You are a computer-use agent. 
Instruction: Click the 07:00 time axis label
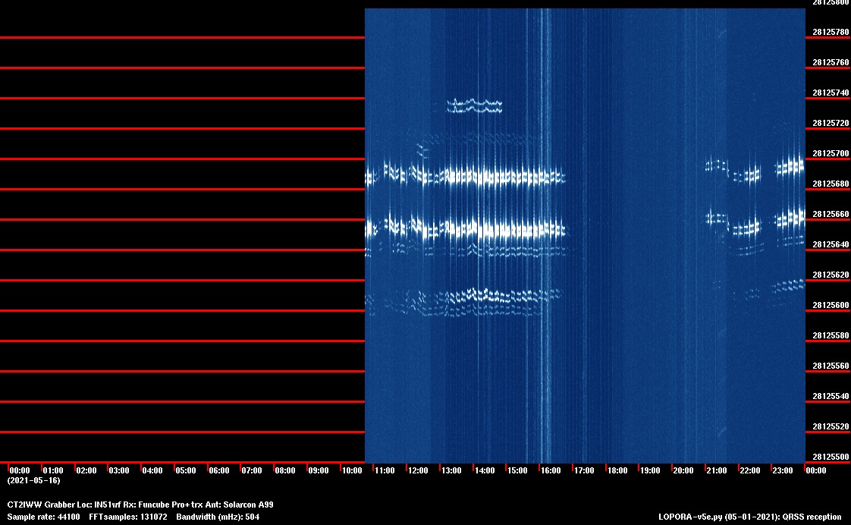pyautogui.click(x=252, y=470)
